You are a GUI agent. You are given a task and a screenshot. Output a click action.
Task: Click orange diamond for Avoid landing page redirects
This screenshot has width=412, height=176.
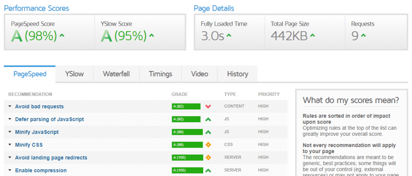point(208,158)
